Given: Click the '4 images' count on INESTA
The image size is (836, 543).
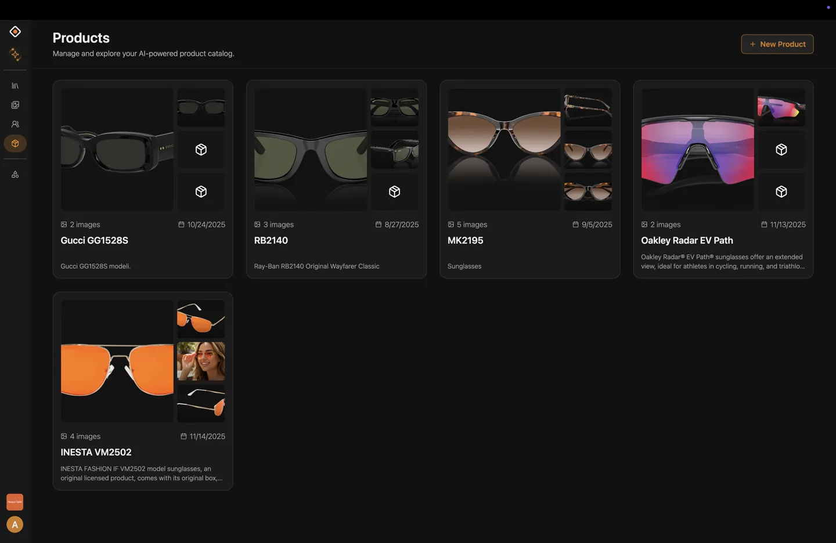Looking at the screenshot, I should (x=81, y=436).
